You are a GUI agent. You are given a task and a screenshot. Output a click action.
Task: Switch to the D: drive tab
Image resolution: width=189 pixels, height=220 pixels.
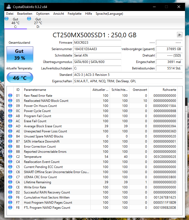38,23
